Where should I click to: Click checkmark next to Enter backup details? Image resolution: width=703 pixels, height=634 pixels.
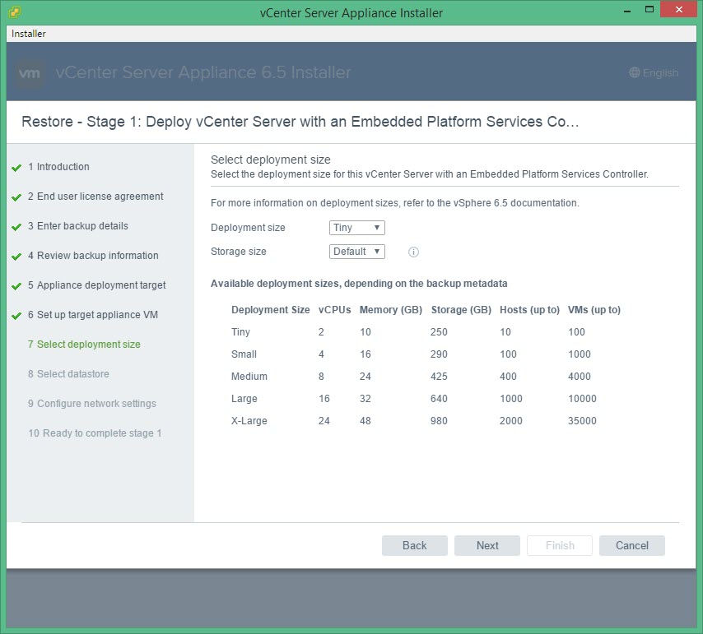(16, 227)
